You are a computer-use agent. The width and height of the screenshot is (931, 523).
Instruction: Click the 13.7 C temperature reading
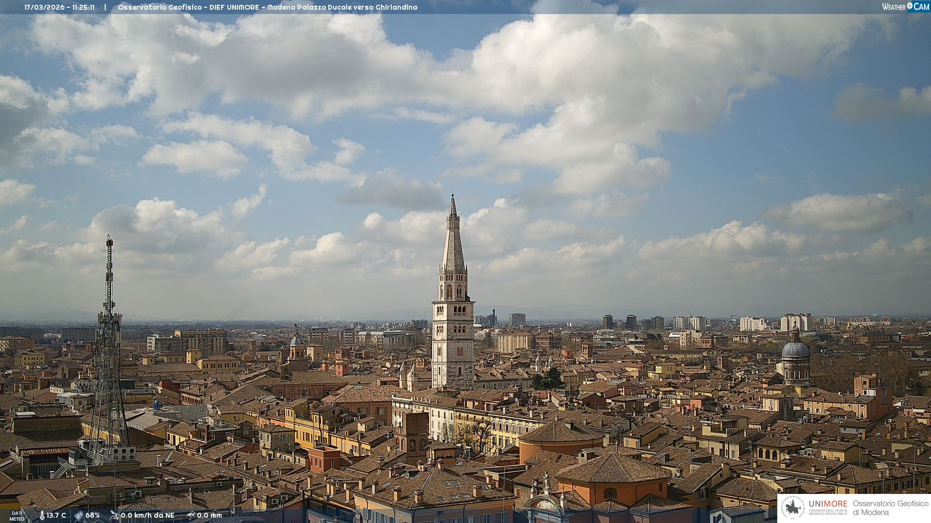(56, 515)
